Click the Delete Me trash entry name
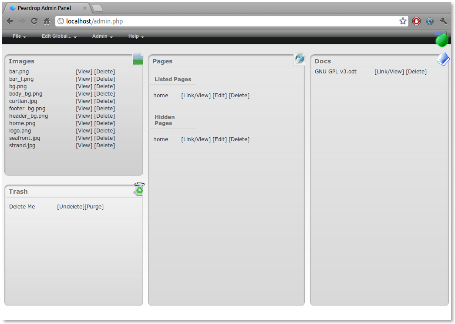Screen dimensions: 455x324 (x=22, y=206)
